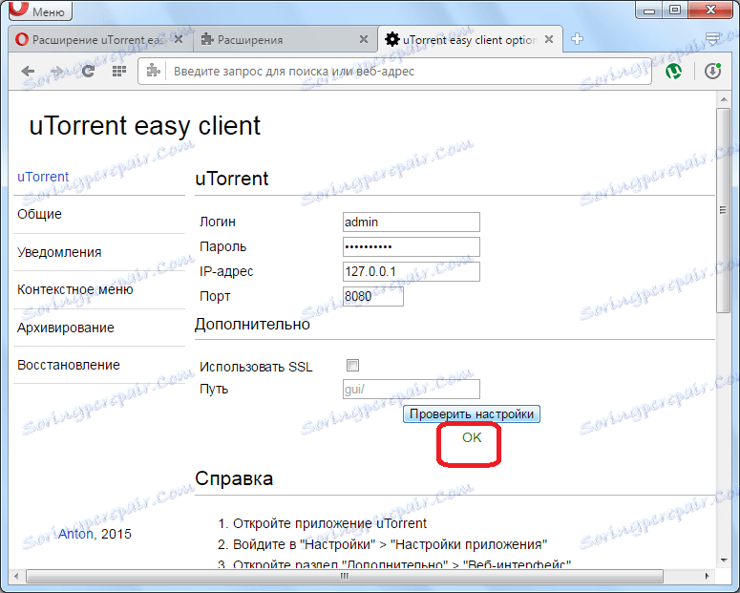Click the vertical scrollbar thumb

pyautogui.click(x=723, y=210)
